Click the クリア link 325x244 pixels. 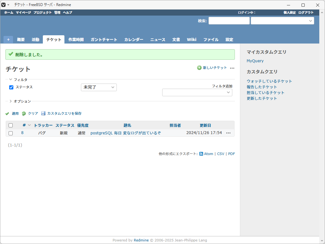click(x=33, y=113)
